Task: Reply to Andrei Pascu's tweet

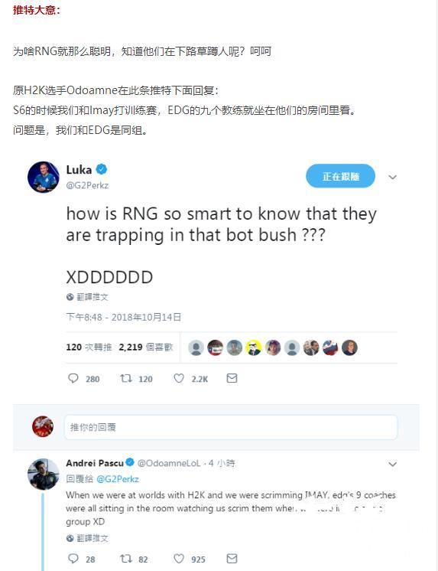Action: [x=73, y=558]
